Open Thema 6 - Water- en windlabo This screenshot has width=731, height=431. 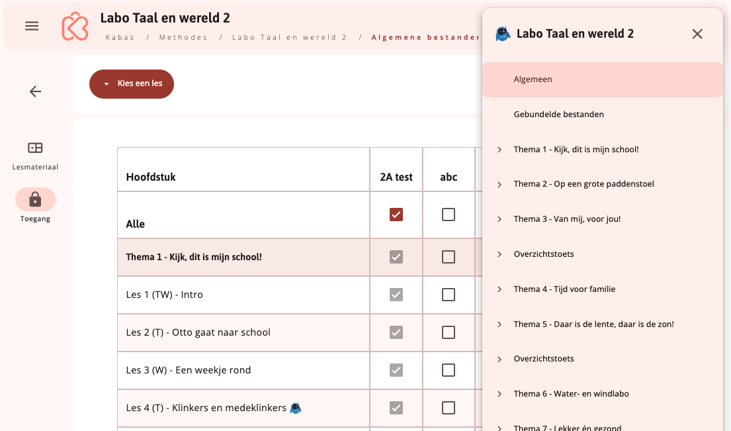(x=571, y=394)
